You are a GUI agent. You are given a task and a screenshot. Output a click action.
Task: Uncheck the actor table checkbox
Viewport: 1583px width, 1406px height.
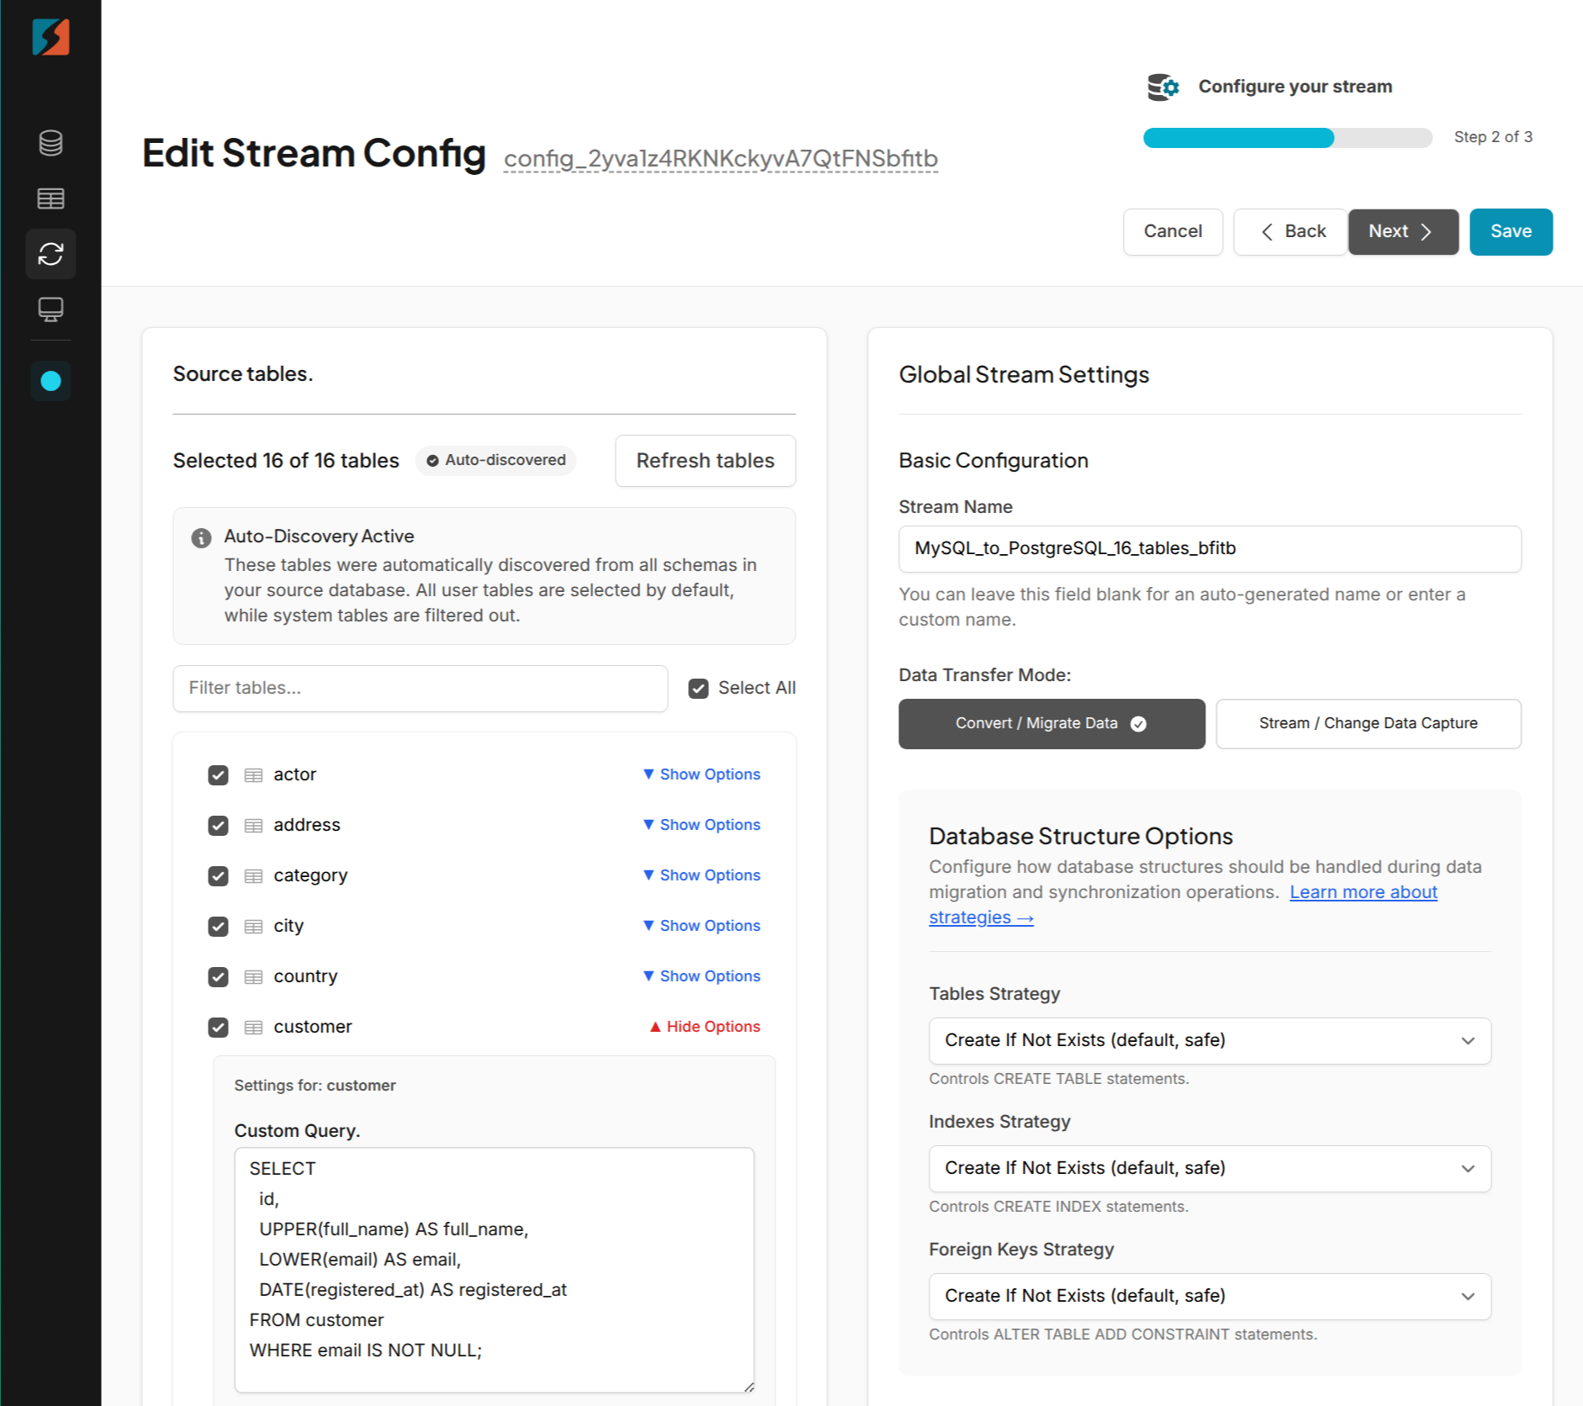pyautogui.click(x=218, y=774)
